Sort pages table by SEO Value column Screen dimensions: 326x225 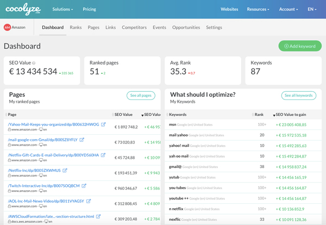pos(122,115)
